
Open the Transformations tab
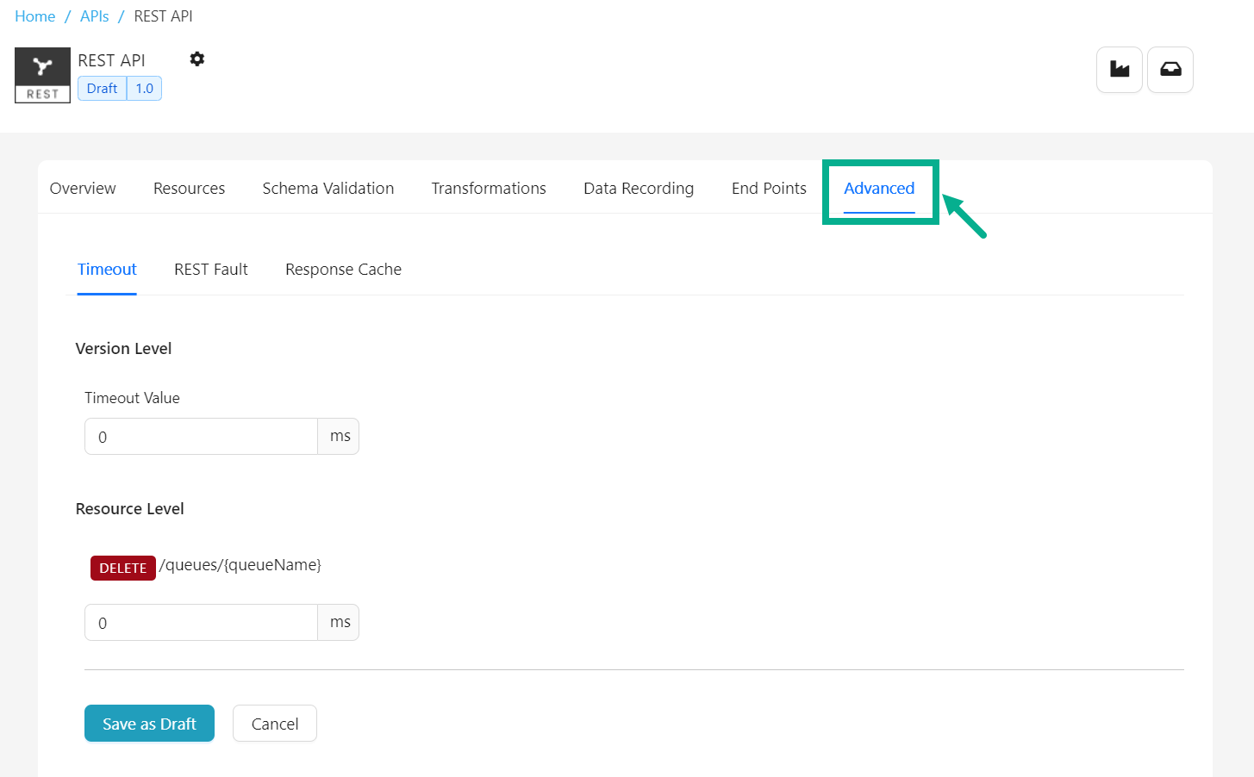click(489, 189)
